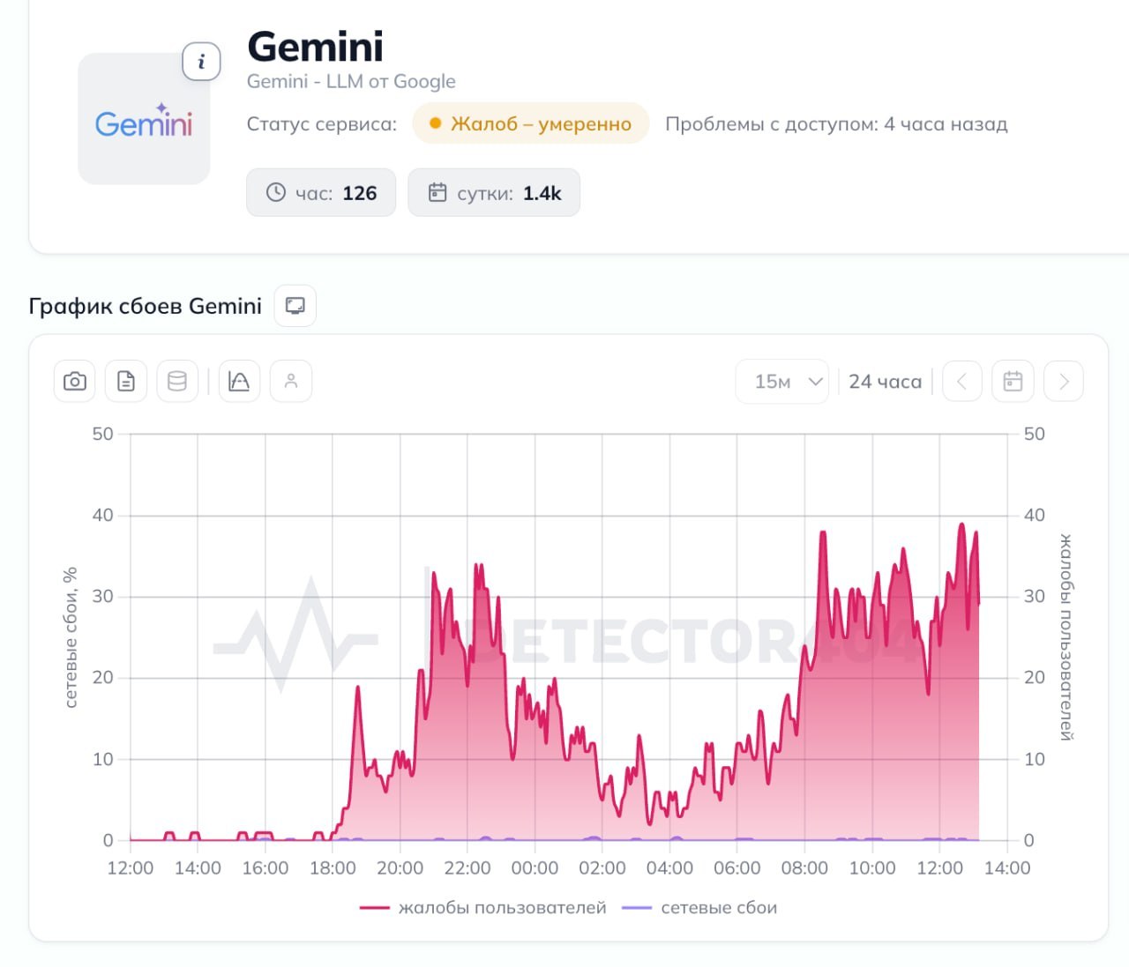Screen dimensions: 1129x967
Task: Click the Жалоб – умеренно status badge
Action: click(531, 123)
